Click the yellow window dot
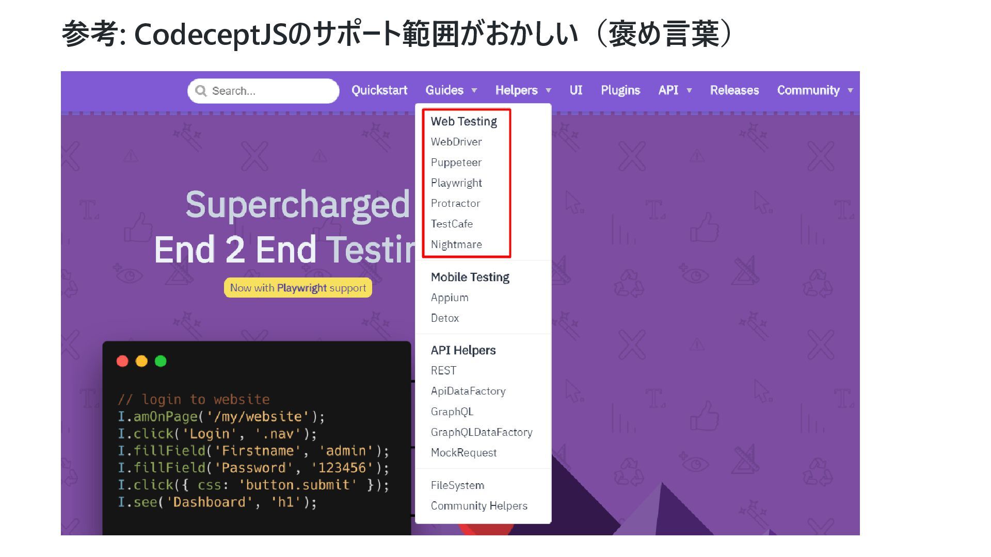This screenshot has width=991, height=557. (x=141, y=361)
